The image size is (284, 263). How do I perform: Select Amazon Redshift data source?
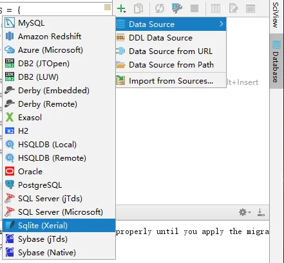pyautogui.click(x=59, y=37)
